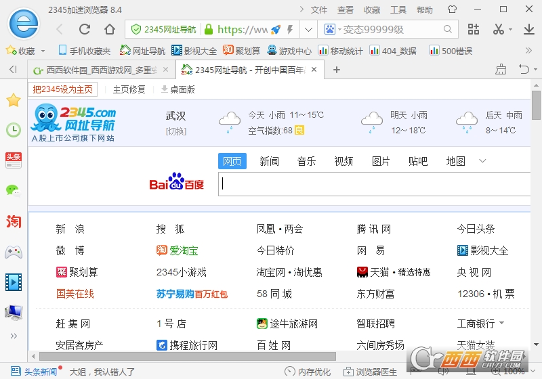Open the downloads manager icon
Viewport: 542px width, 379px height.
tap(529, 29)
